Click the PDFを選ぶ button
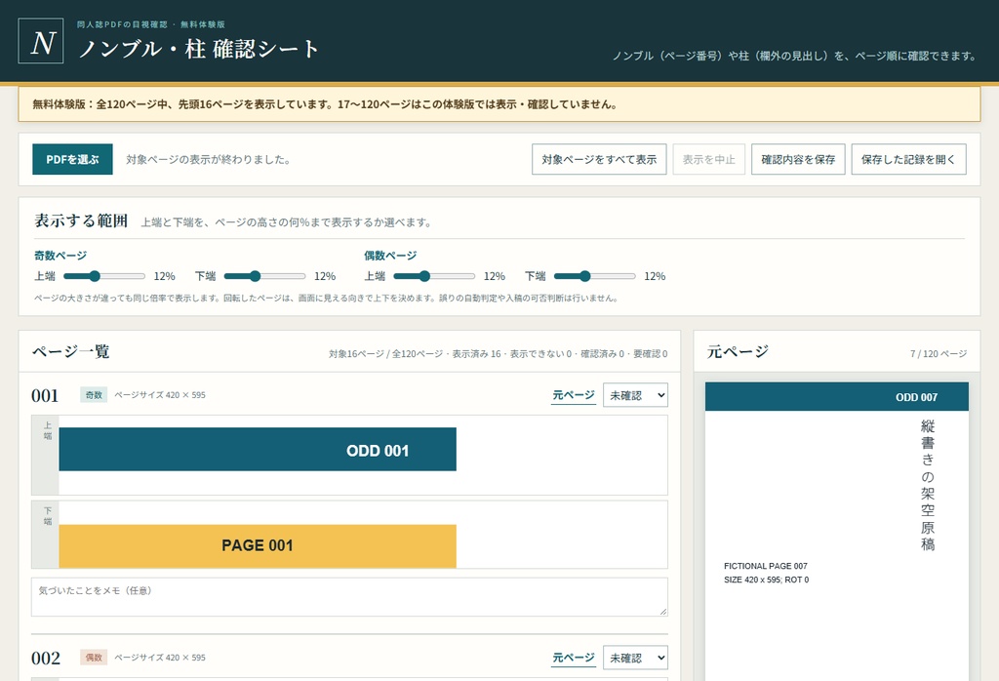 coord(72,159)
